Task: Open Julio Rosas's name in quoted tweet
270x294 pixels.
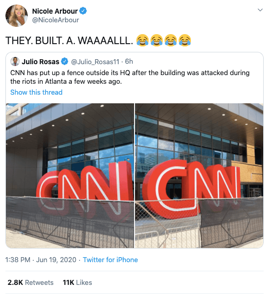Action: [40, 61]
